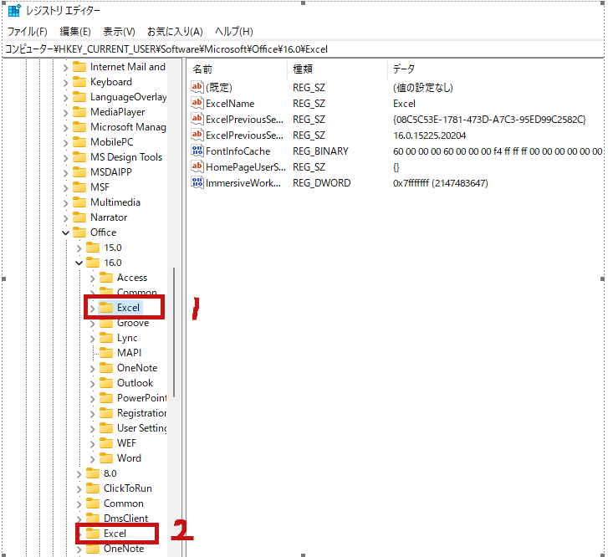This screenshot has width=608, height=557.
Task: Select the OneNote key under 16.0
Action: 137,368
